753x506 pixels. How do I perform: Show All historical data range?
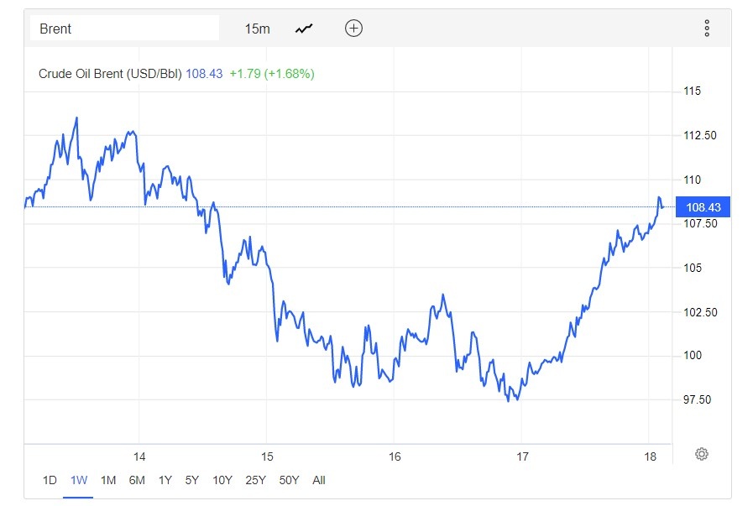point(319,480)
